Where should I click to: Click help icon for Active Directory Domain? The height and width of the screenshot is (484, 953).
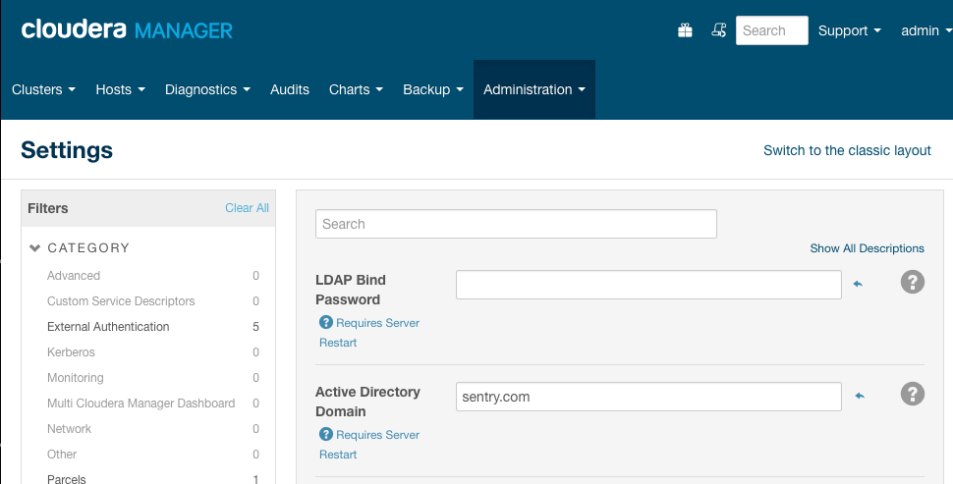click(x=913, y=395)
